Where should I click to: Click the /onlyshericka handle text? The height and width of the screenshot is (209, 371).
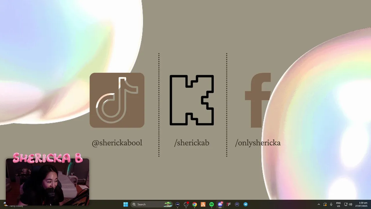pos(258,143)
